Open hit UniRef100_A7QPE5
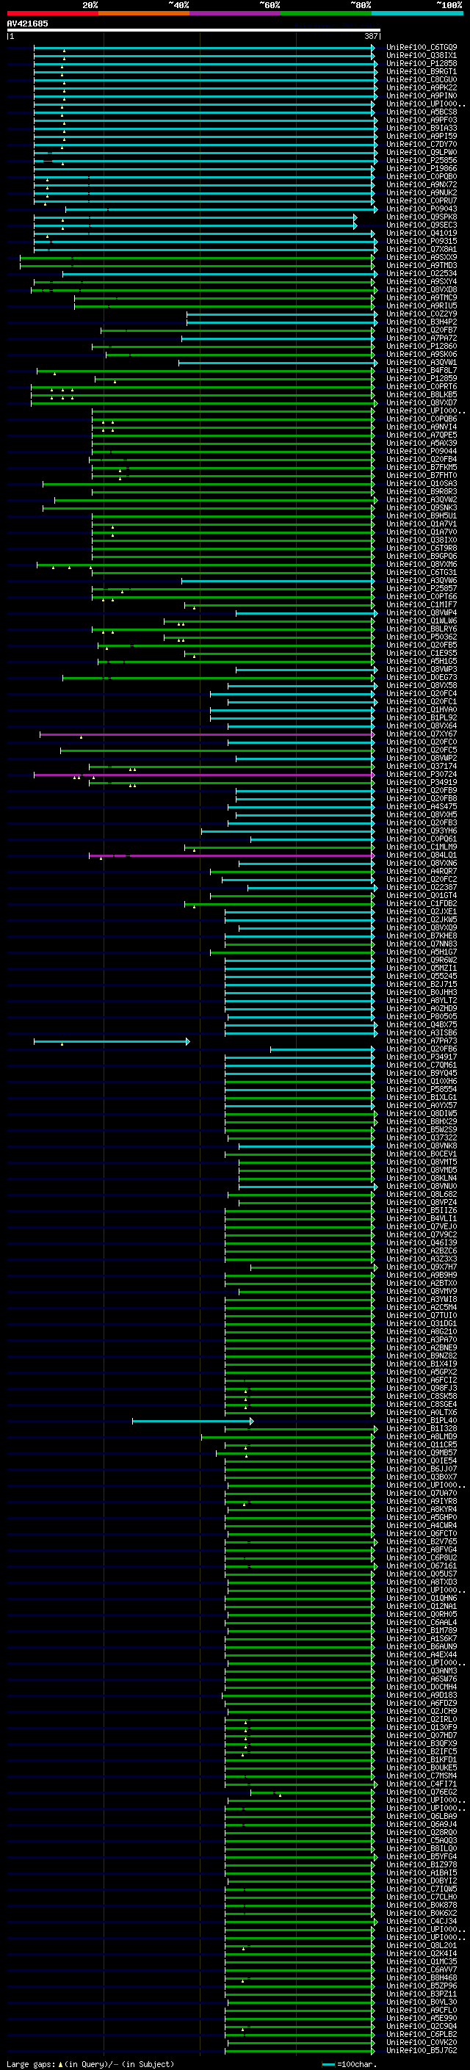This screenshot has width=470, height=2070. [421, 435]
